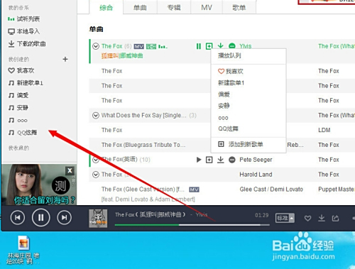Open the ooo playlist in sidebar

coord(18,121)
